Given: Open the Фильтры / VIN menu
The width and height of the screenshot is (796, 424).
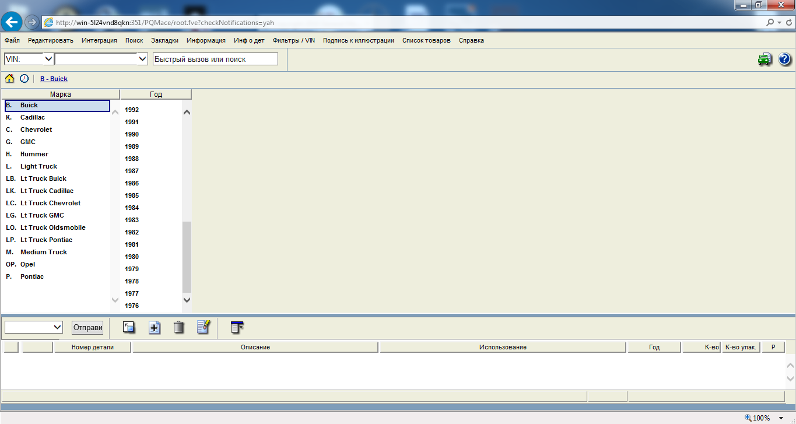Looking at the screenshot, I should [294, 41].
